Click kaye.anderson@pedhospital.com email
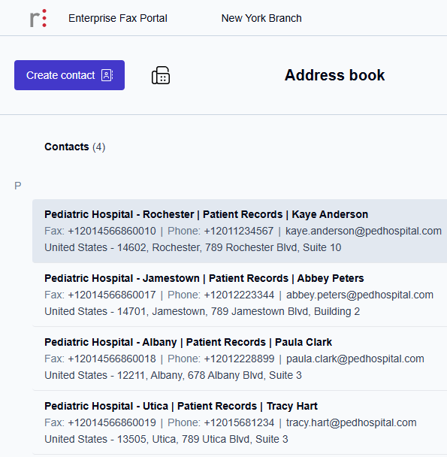 pyautogui.click(x=364, y=231)
